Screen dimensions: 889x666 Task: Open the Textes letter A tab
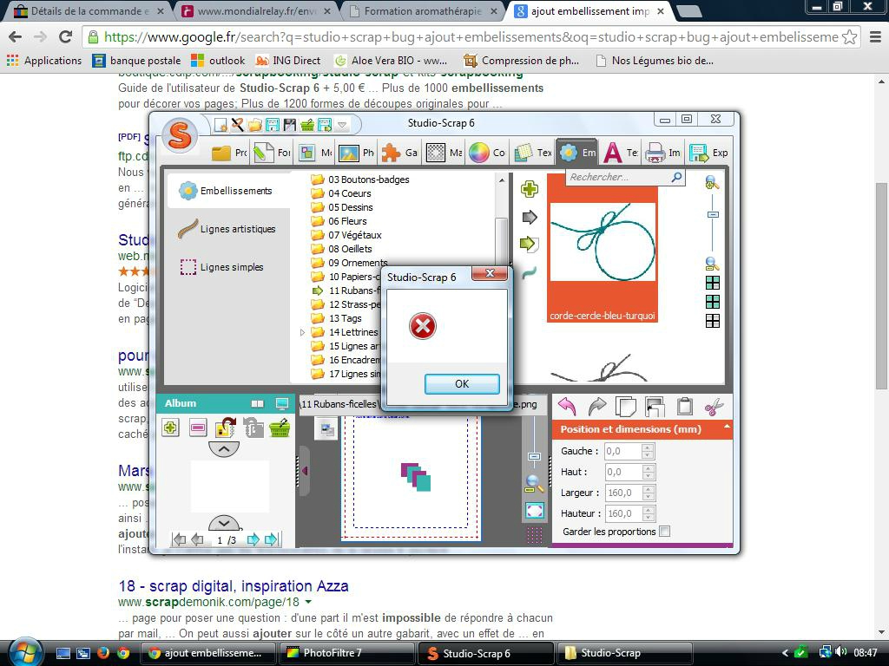pyautogui.click(x=620, y=153)
